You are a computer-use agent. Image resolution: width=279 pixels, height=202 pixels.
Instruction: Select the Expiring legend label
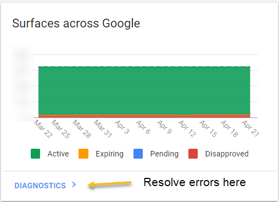click(109, 154)
